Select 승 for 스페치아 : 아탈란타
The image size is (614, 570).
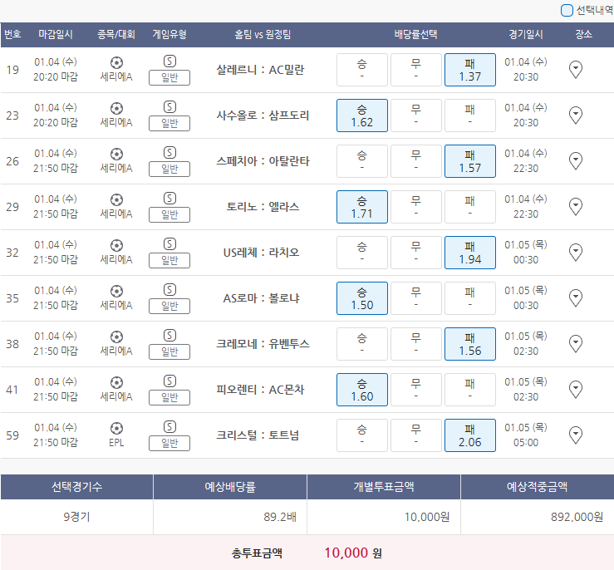pyautogui.click(x=361, y=161)
